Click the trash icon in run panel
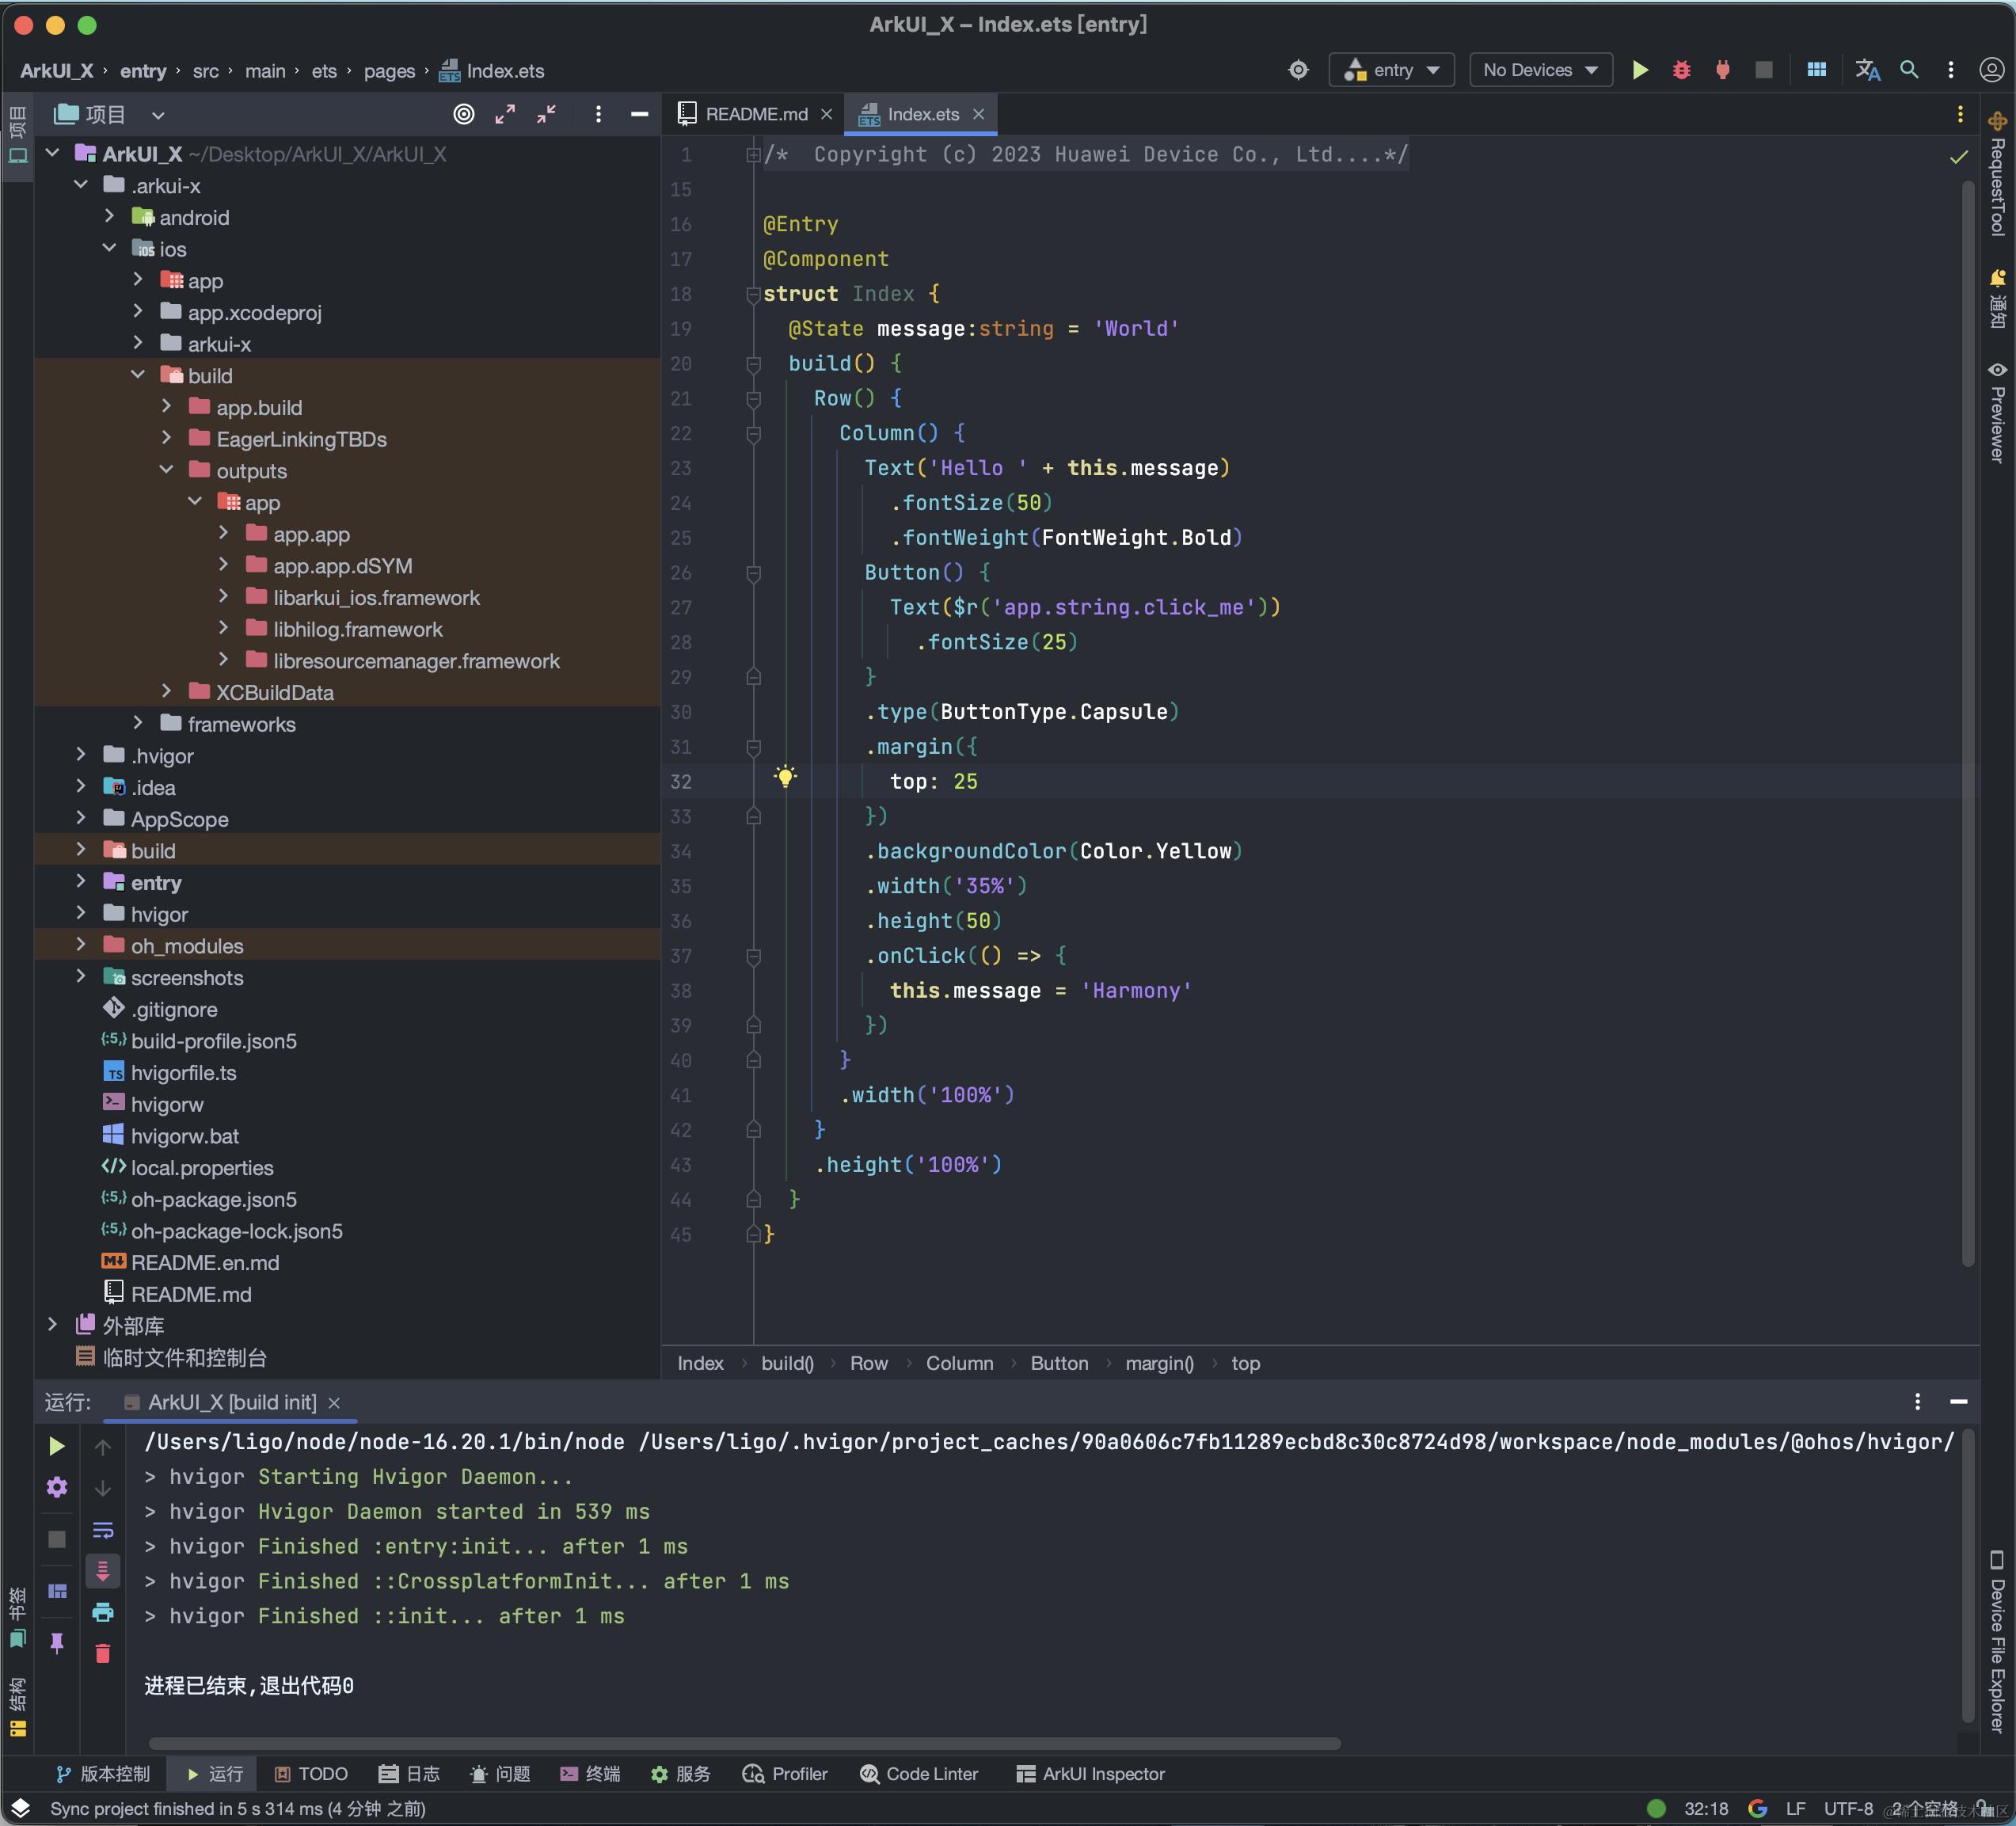The height and width of the screenshot is (1826, 2016). [x=102, y=1654]
